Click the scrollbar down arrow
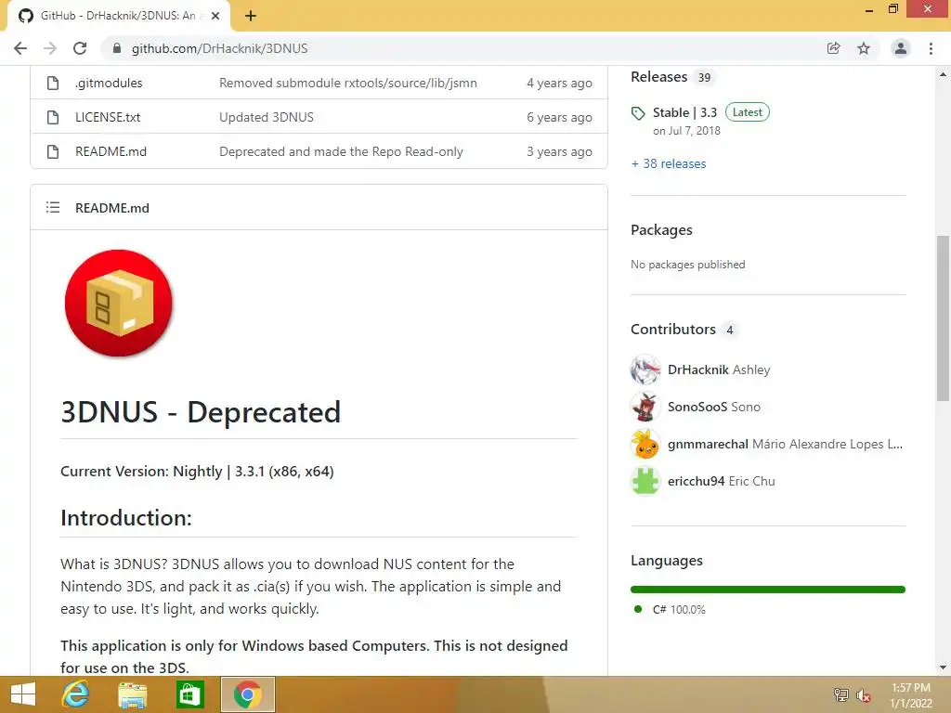 coord(943,668)
